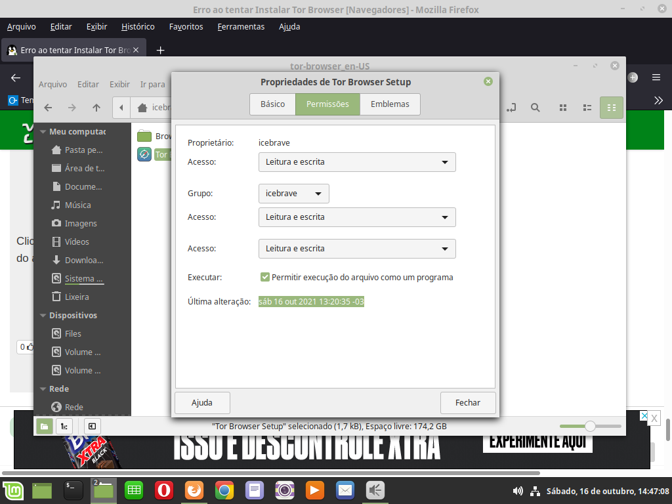The width and height of the screenshot is (672, 504).
Task: Switch Nemo to icon view
Action: pyautogui.click(x=563, y=108)
